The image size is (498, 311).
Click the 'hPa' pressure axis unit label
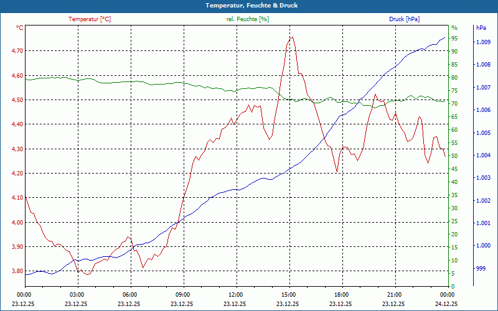pyautogui.click(x=481, y=28)
